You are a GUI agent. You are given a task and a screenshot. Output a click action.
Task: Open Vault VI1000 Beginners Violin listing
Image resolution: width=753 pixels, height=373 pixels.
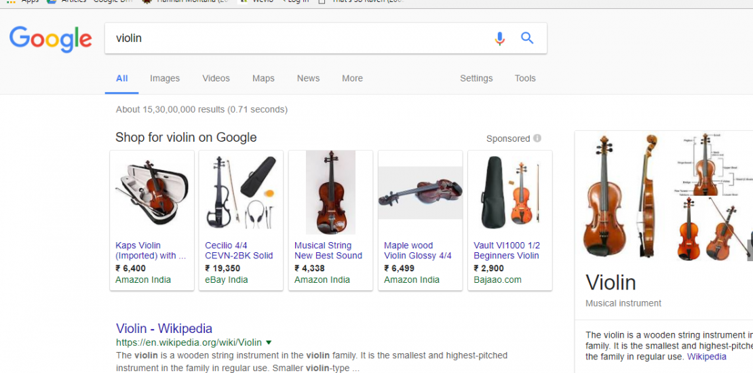pos(506,250)
